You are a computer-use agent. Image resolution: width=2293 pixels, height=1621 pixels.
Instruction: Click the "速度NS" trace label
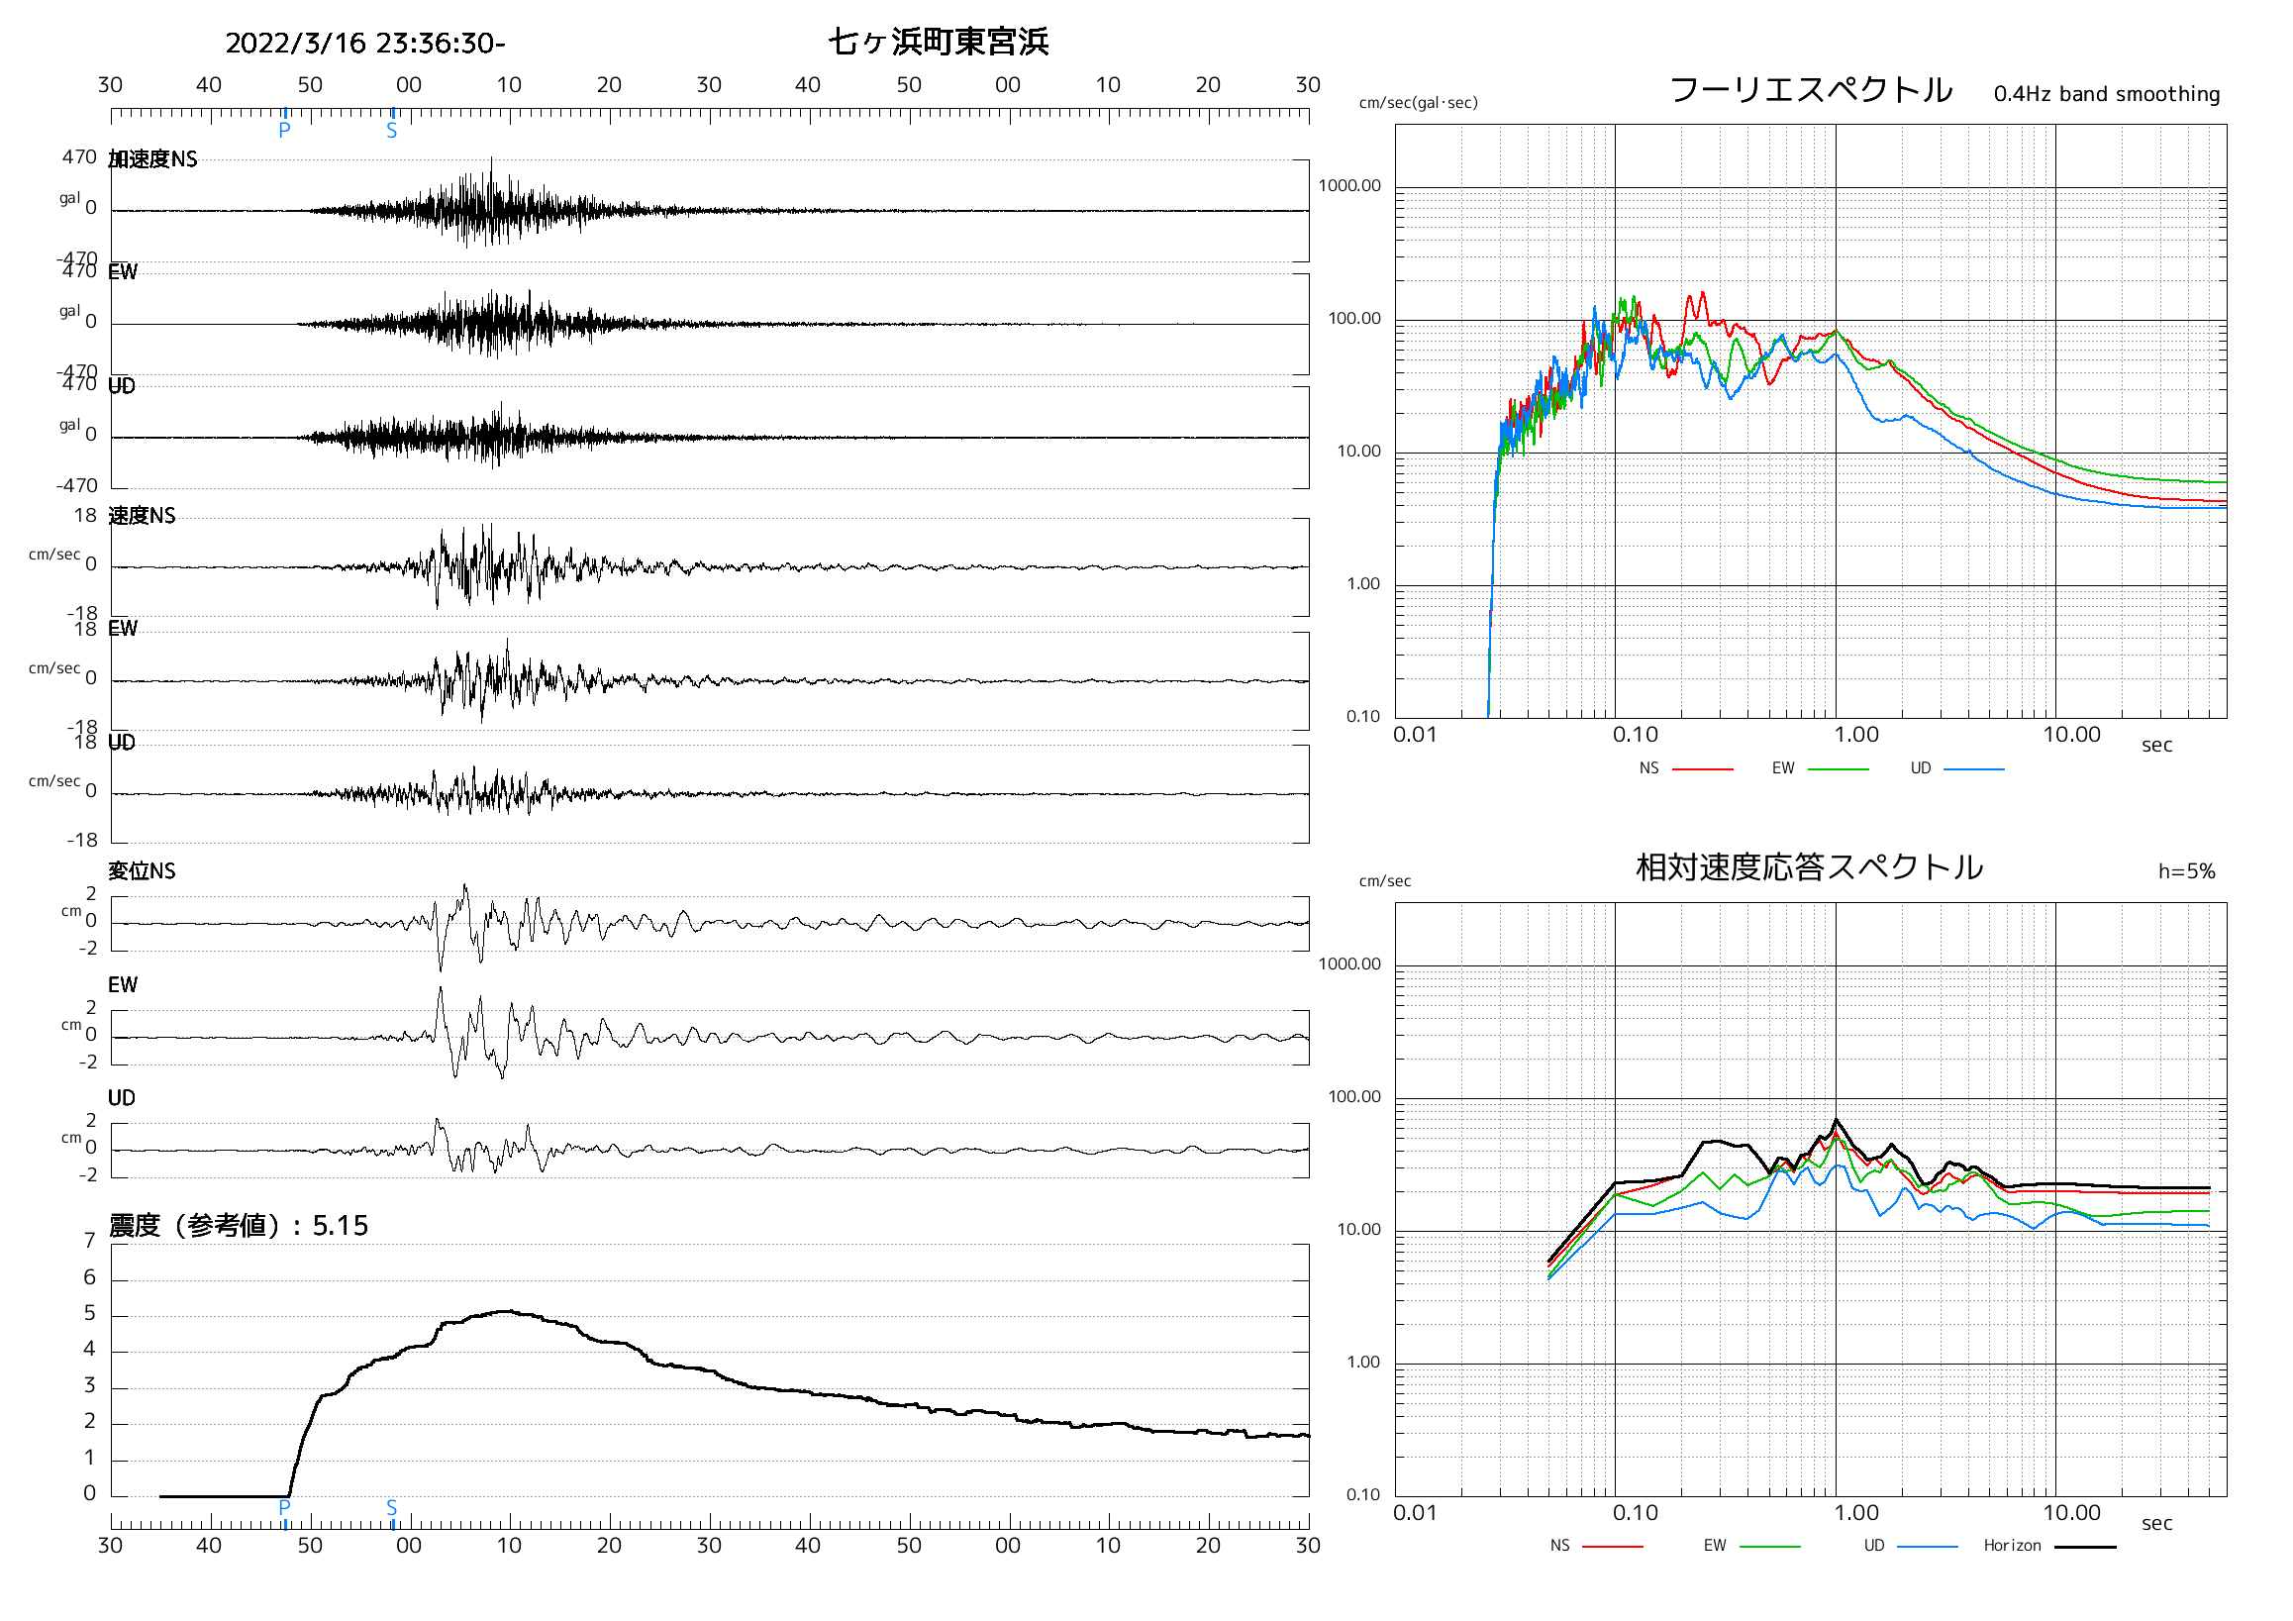tap(142, 515)
